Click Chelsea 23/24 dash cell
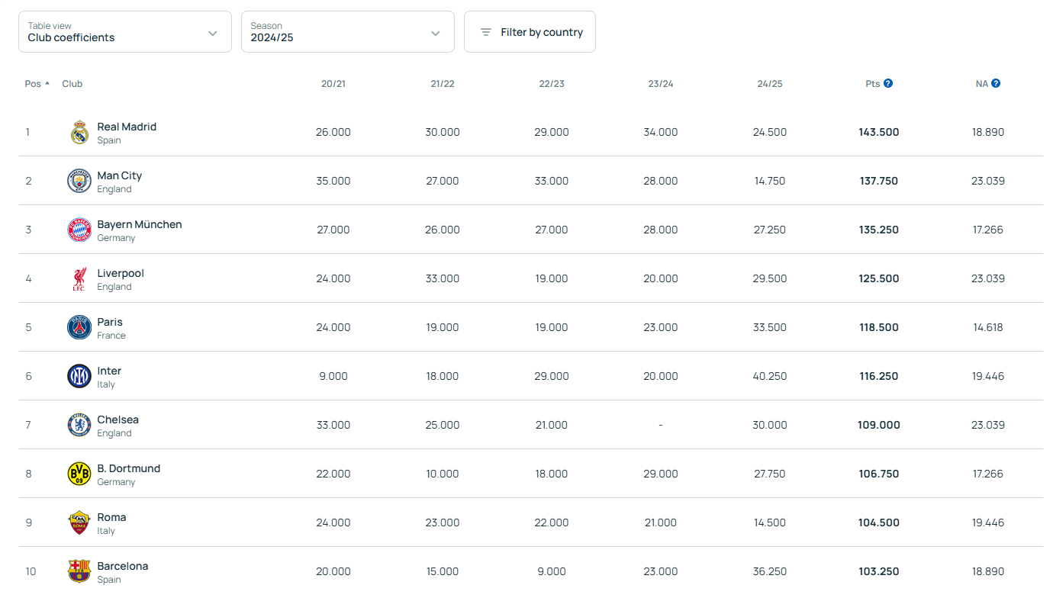The image size is (1053, 598). coord(661,425)
